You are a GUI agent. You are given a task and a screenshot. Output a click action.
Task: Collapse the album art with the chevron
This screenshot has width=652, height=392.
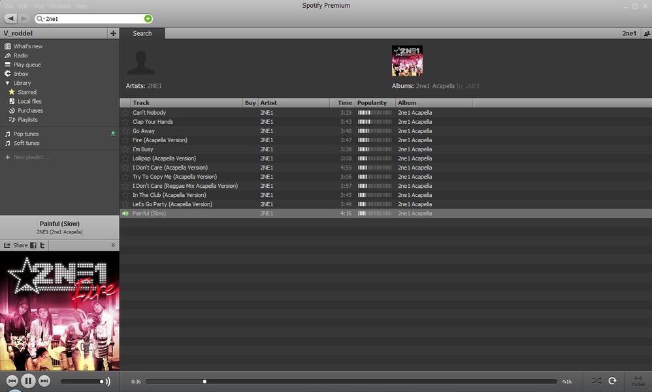click(x=113, y=245)
